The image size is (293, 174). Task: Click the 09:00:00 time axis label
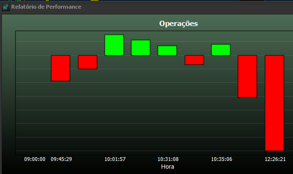35,159
